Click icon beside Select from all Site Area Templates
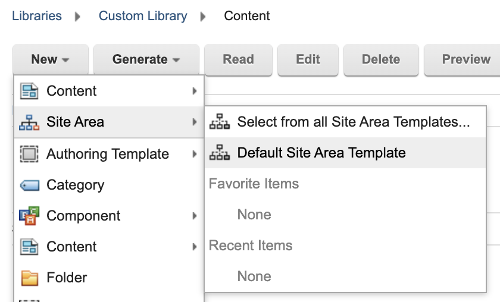The image size is (500, 302). tap(220, 122)
